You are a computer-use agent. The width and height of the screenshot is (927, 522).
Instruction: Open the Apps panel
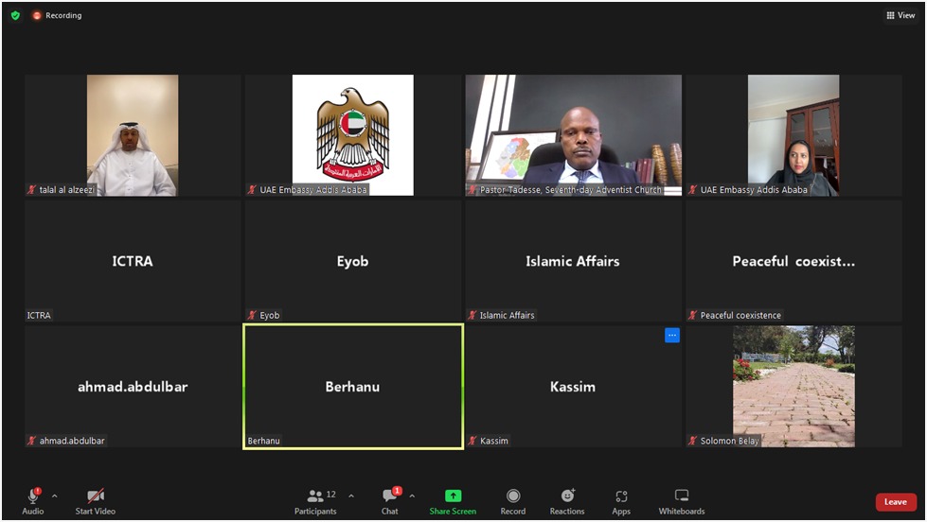[x=621, y=502]
